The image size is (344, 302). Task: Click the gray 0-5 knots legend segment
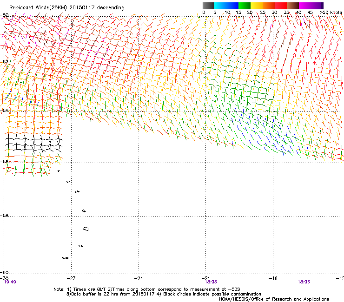click(x=208, y=6)
